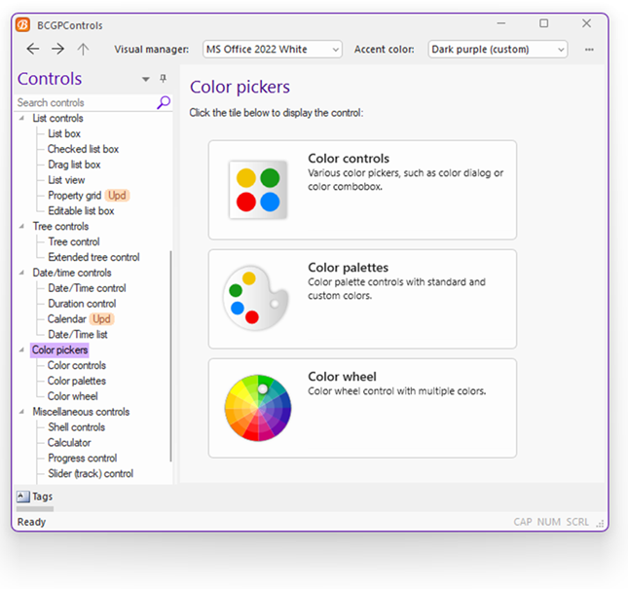
Task: Click the search magnifier icon
Action: point(164,102)
